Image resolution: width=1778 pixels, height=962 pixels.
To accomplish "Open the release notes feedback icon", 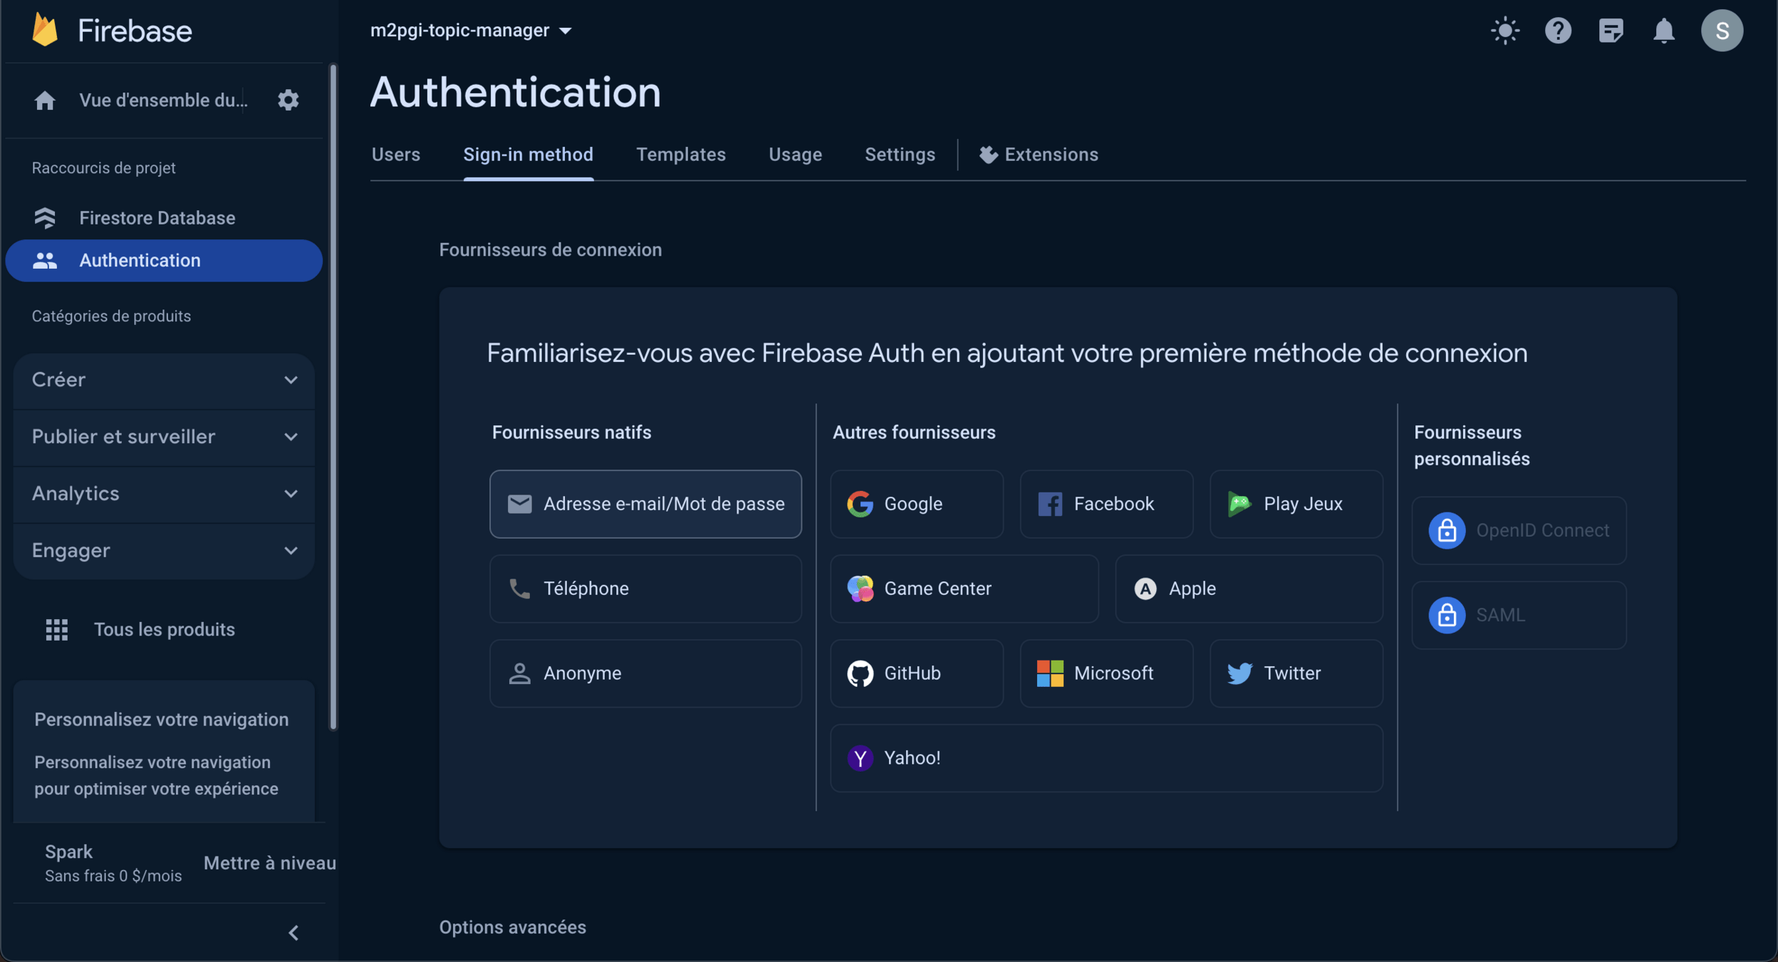I will 1610,31.
